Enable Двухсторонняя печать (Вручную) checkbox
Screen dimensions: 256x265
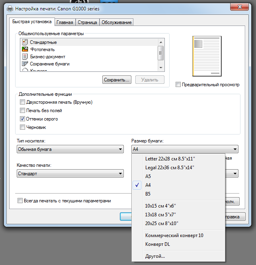click(x=22, y=102)
